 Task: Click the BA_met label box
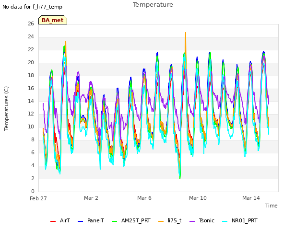point(53,20)
